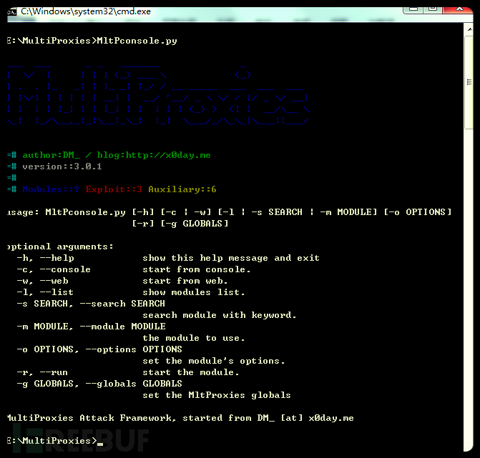Click the window title 'C:\Windows\system32\cmd.exe'
Screen dimensions: 480x458
pos(86,11)
